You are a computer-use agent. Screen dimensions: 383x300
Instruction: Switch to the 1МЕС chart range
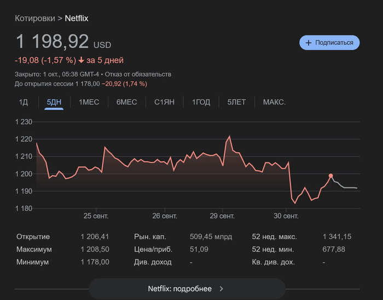(89, 102)
